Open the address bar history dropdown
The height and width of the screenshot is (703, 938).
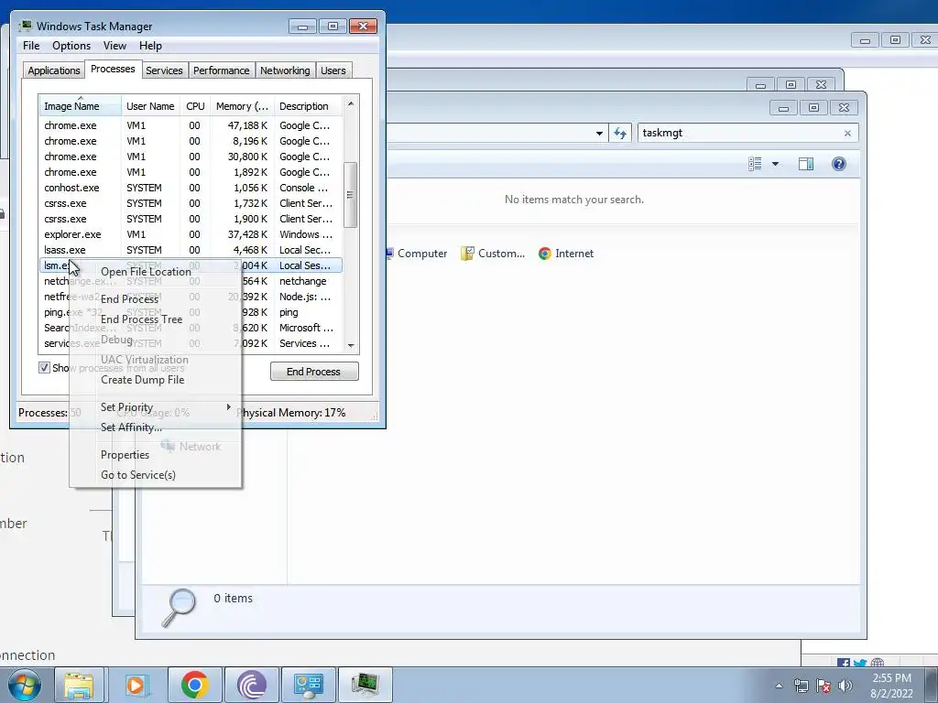(599, 134)
